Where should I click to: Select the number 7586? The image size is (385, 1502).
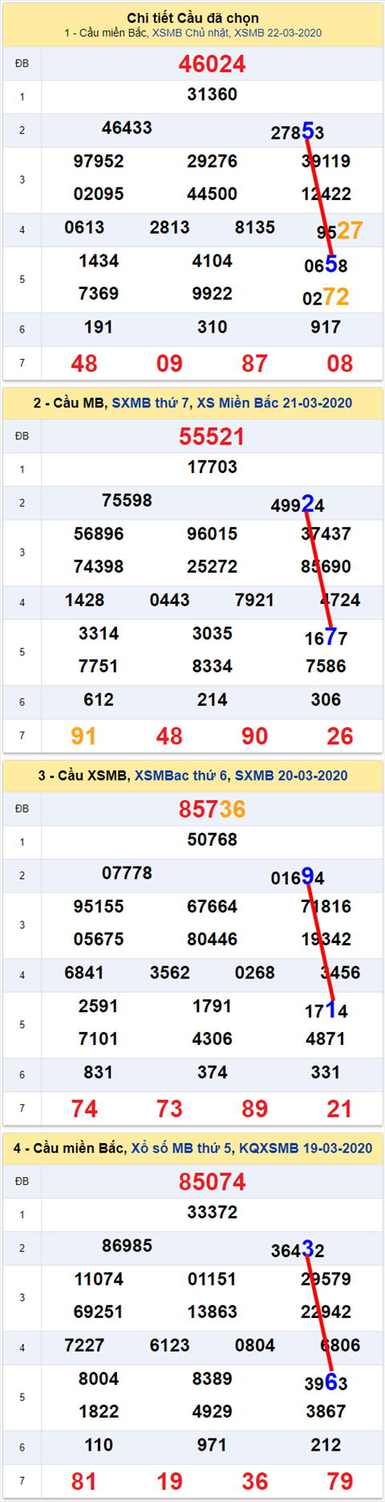326,667
